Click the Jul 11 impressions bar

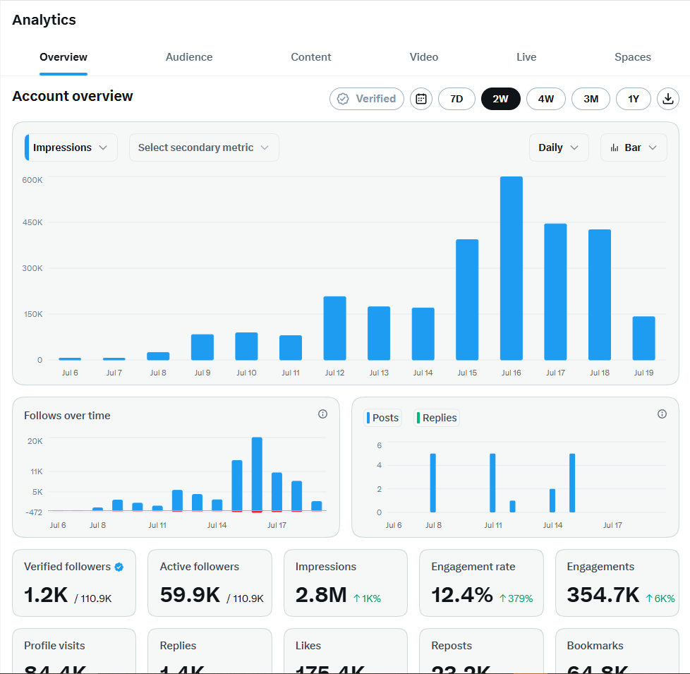pos(291,348)
